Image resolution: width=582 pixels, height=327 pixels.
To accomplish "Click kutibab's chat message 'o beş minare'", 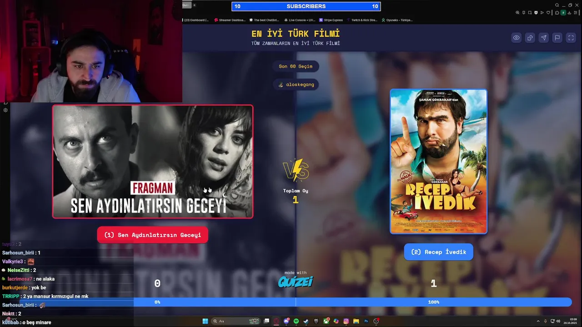I will tap(37, 322).
